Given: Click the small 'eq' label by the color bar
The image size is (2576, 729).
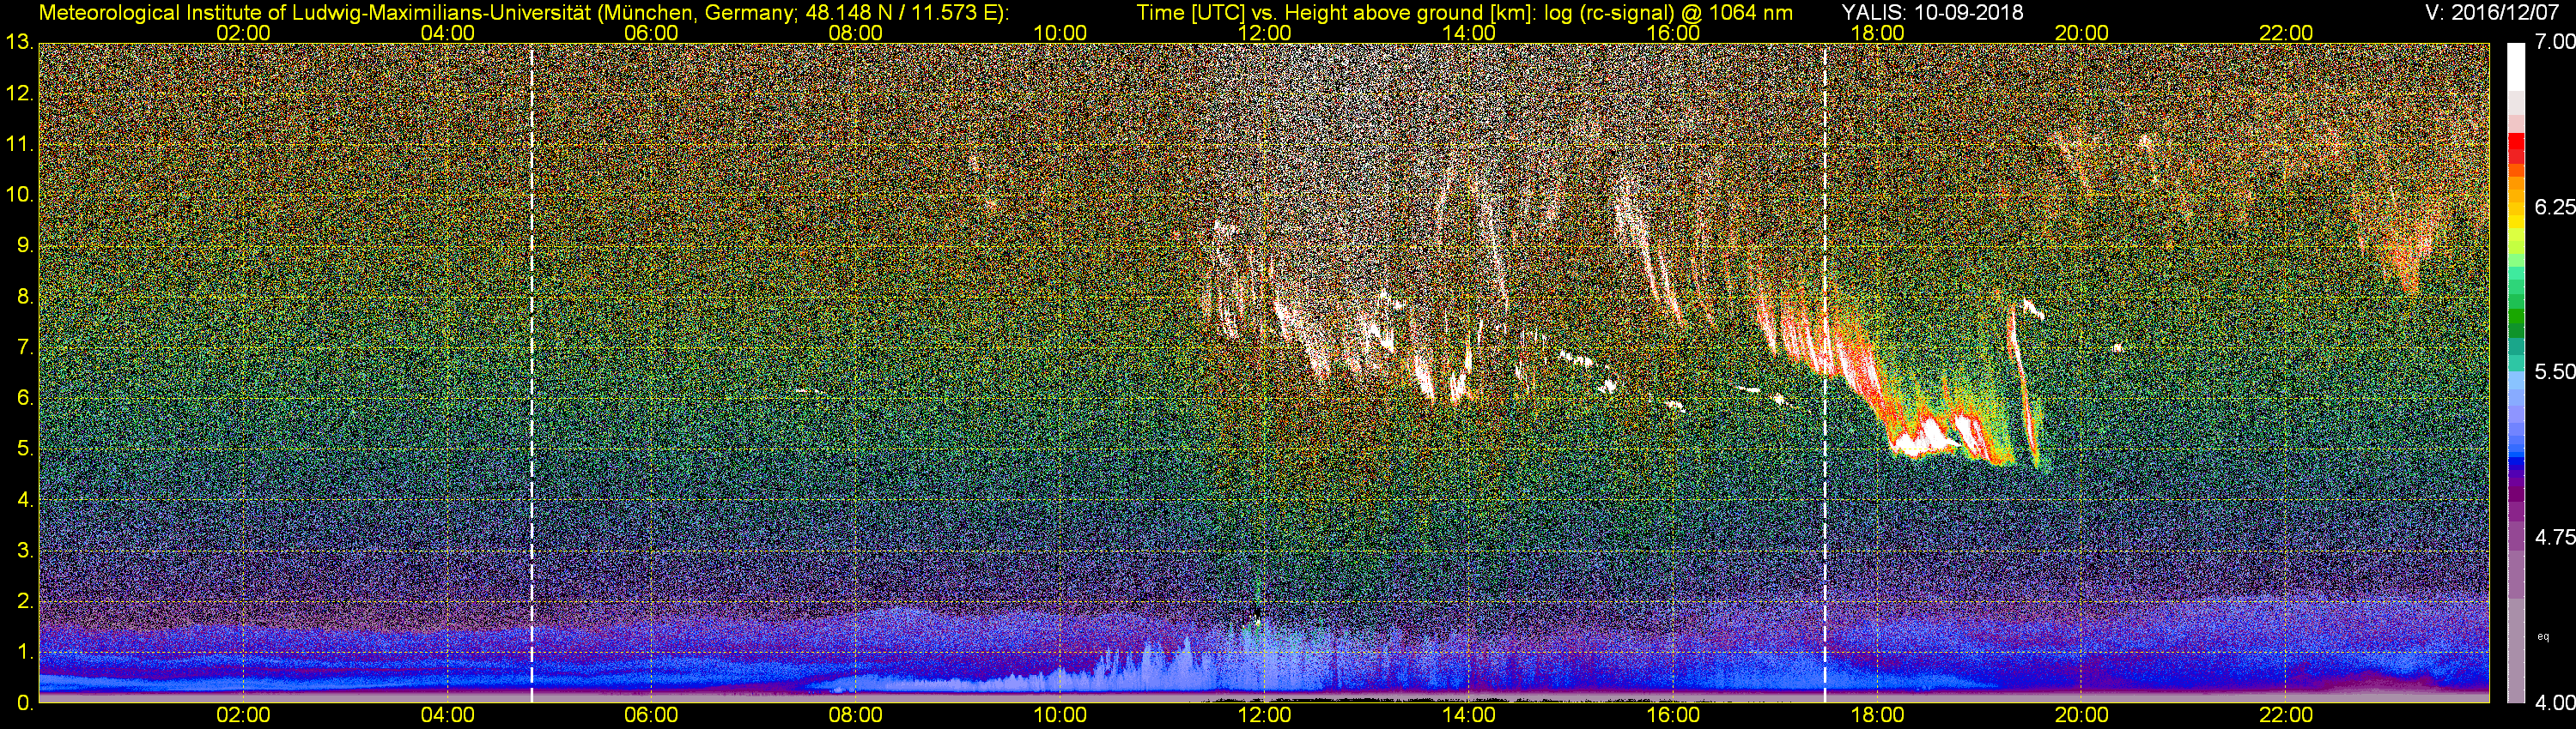Looking at the screenshot, I should [x=2543, y=636].
